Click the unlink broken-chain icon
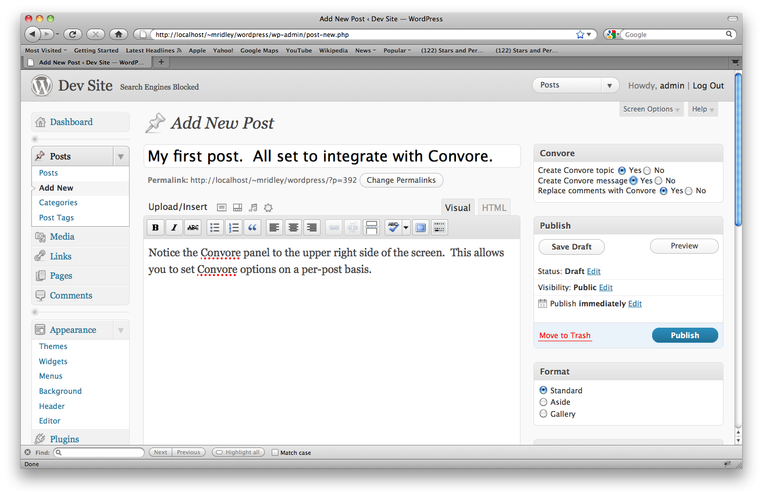 coord(353,228)
